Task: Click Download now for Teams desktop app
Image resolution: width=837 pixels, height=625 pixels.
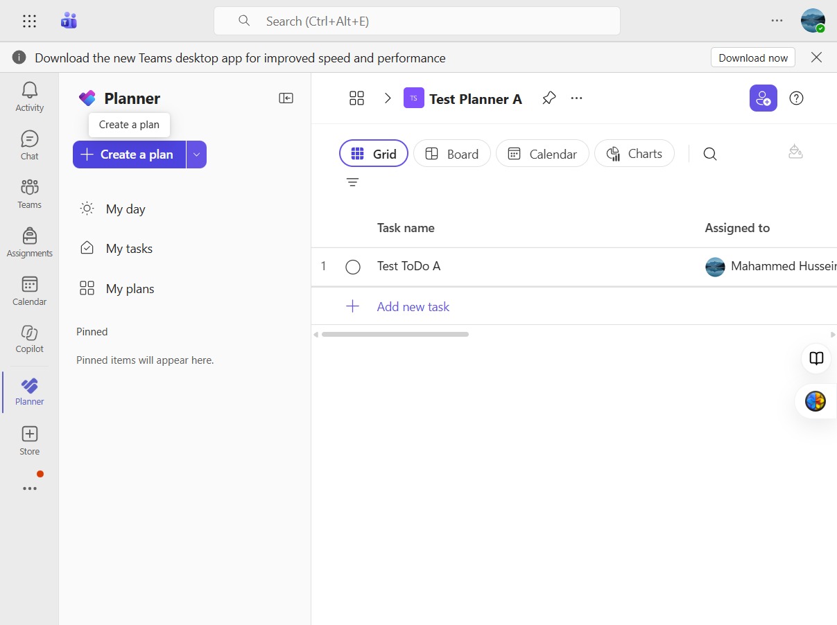Action: tap(753, 58)
